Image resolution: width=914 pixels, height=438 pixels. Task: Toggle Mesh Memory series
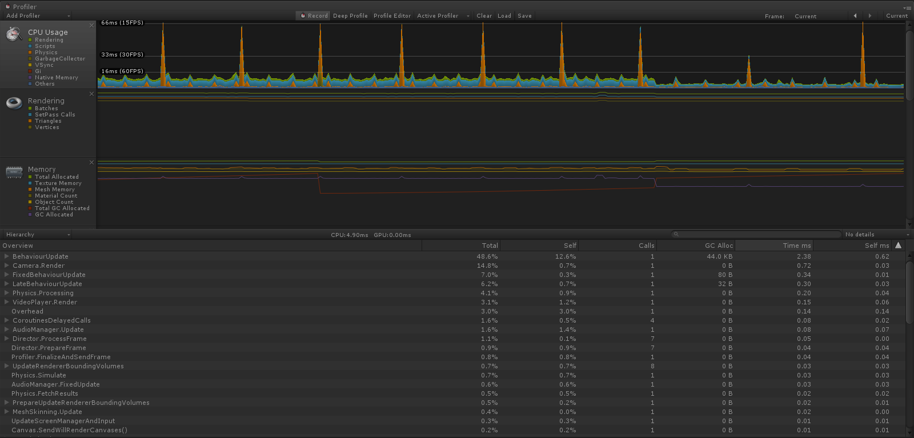point(30,190)
